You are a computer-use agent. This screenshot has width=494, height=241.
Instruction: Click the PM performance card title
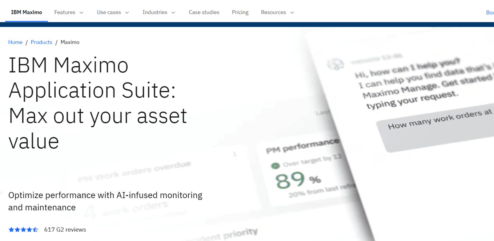pos(303,146)
